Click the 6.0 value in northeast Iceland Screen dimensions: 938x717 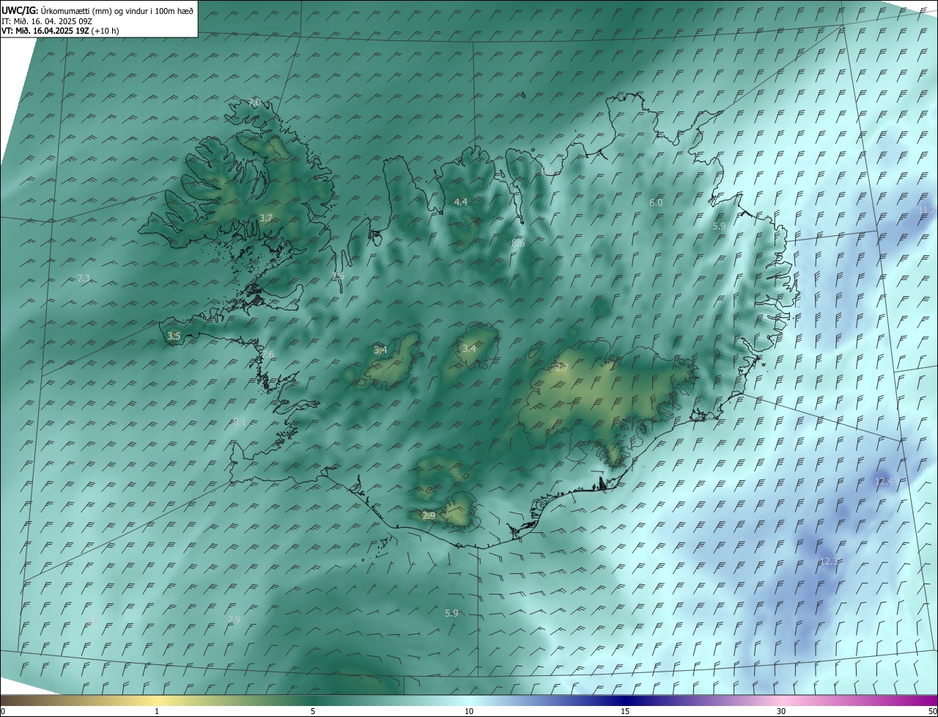[x=656, y=202]
